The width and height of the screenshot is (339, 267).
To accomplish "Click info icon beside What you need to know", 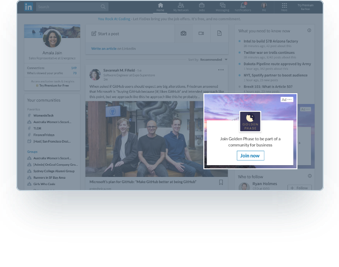I will point(309,30).
